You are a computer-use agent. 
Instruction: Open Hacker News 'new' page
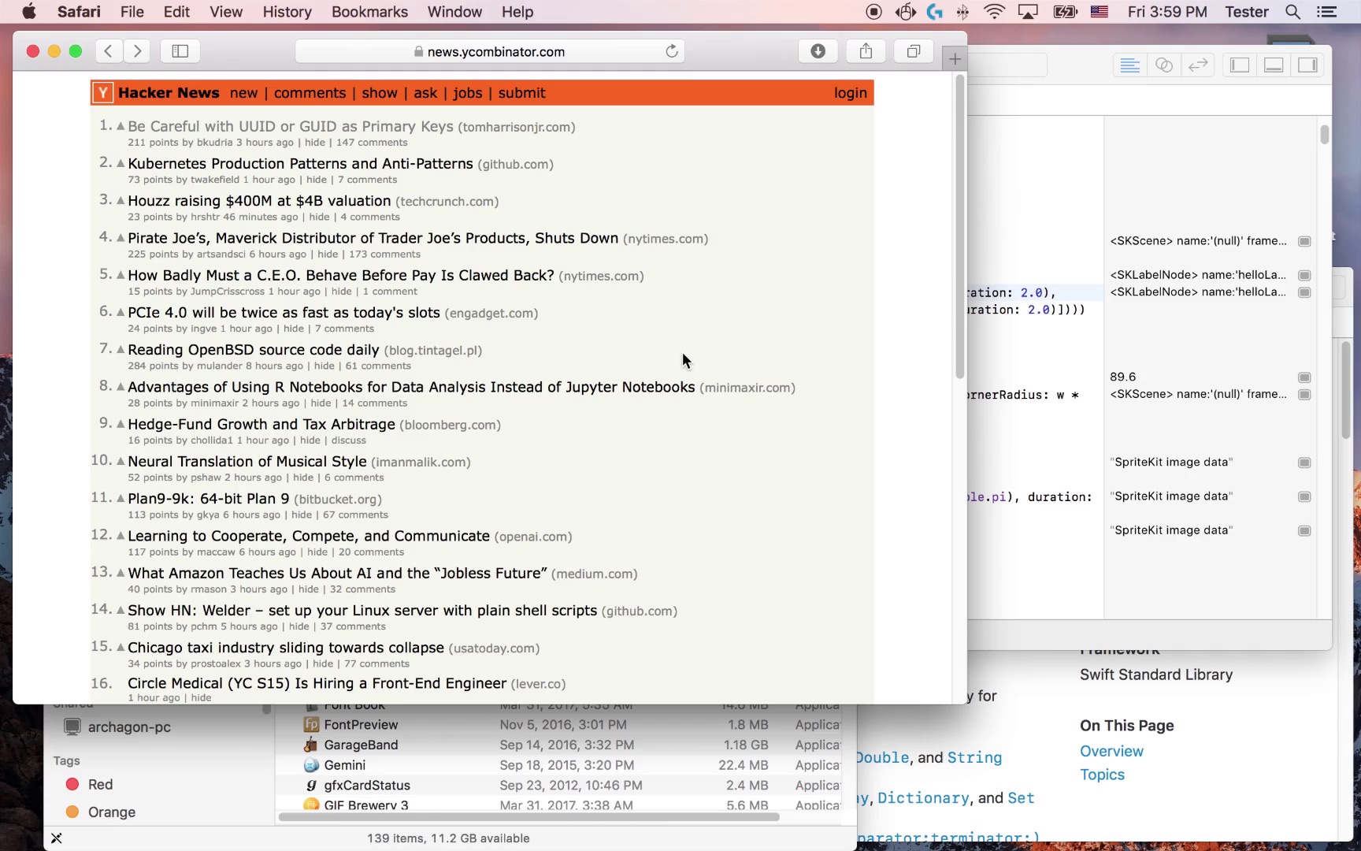tap(243, 93)
